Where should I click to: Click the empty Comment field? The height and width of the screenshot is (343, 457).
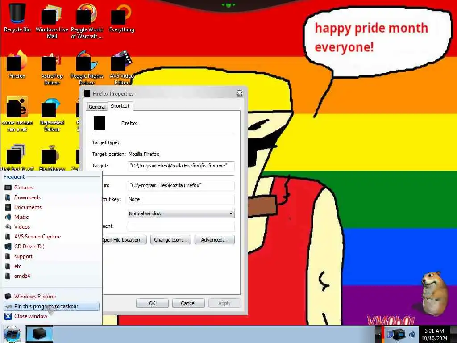(x=181, y=226)
